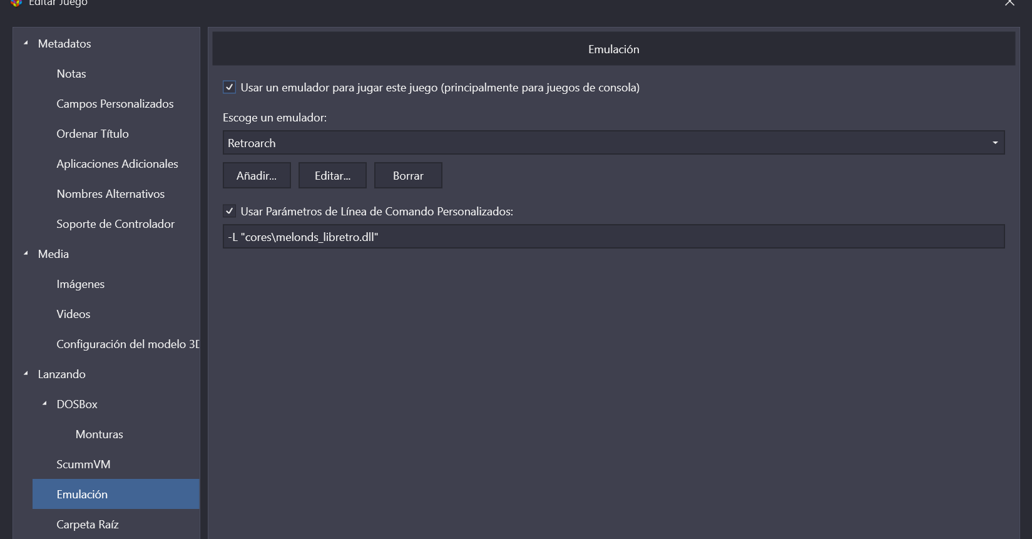Open the Notas section
Image resolution: width=1032 pixels, height=539 pixels.
point(71,74)
